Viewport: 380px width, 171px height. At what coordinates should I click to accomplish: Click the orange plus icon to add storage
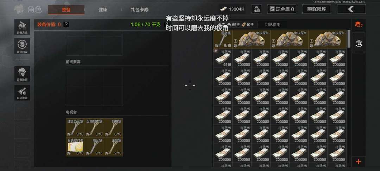(359, 162)
